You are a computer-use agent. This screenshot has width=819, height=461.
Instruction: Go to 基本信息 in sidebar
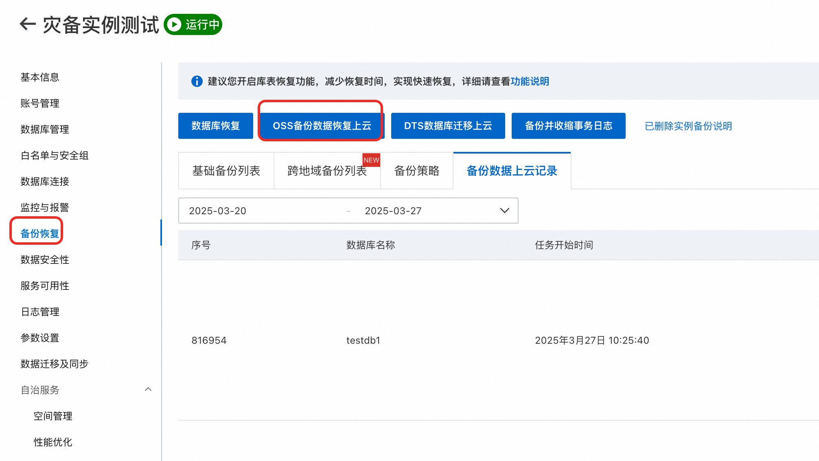[x=40, y=77]
